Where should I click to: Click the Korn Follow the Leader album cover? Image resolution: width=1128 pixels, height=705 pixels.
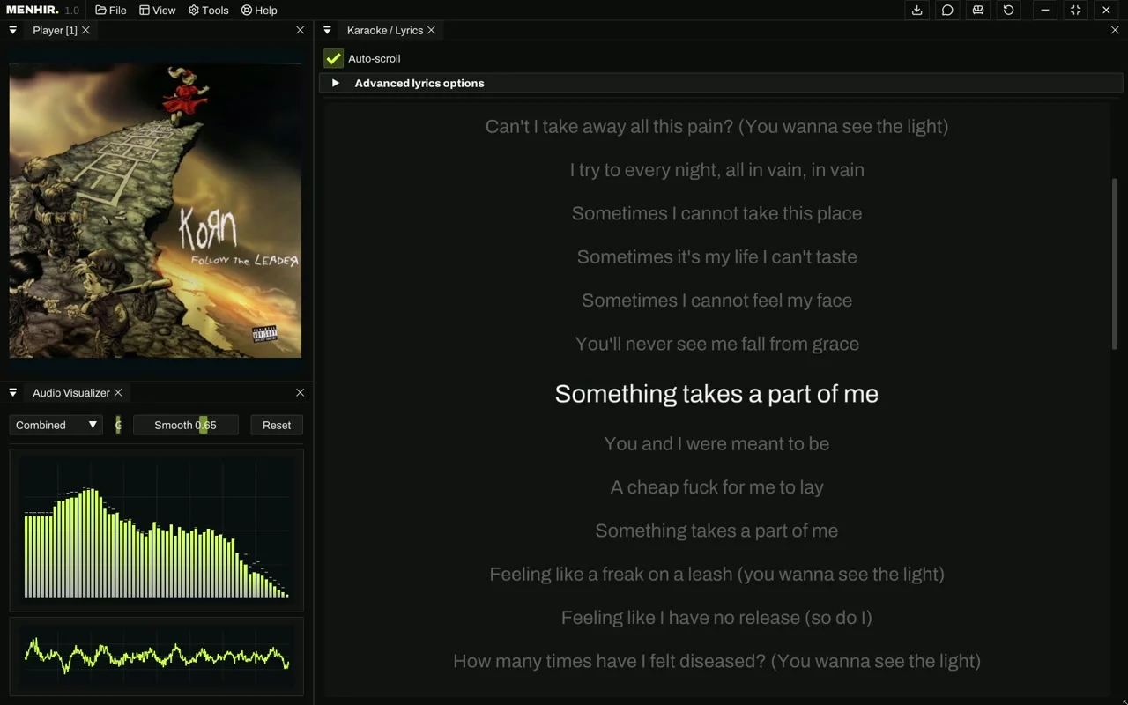point(155,210)
